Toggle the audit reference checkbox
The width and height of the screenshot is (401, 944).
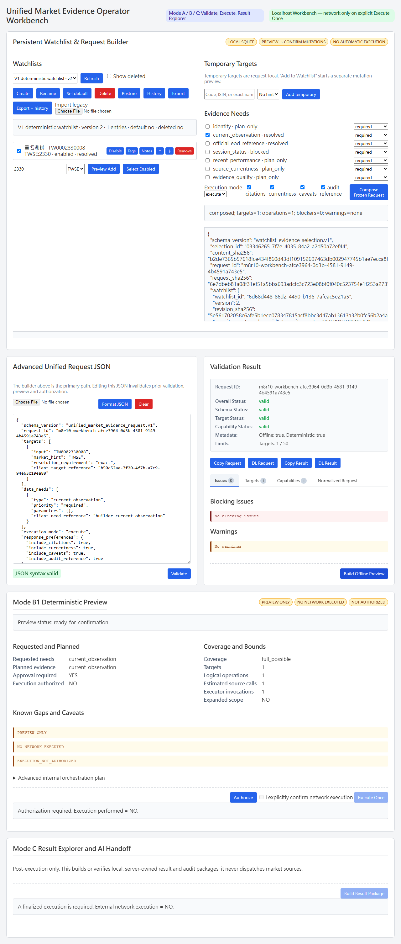coord(323,187)
